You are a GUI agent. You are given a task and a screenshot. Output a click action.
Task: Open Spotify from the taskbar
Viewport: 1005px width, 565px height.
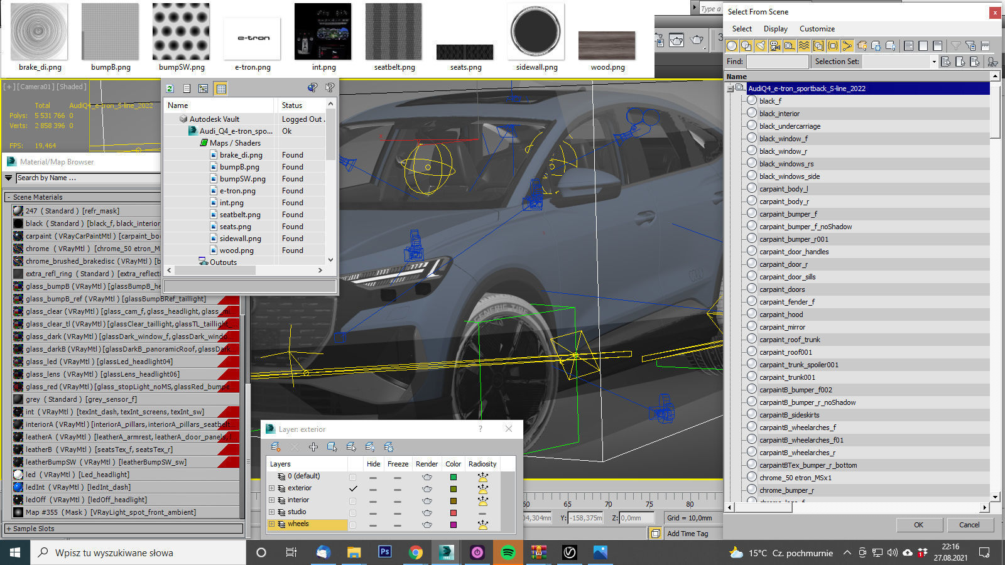508,552
